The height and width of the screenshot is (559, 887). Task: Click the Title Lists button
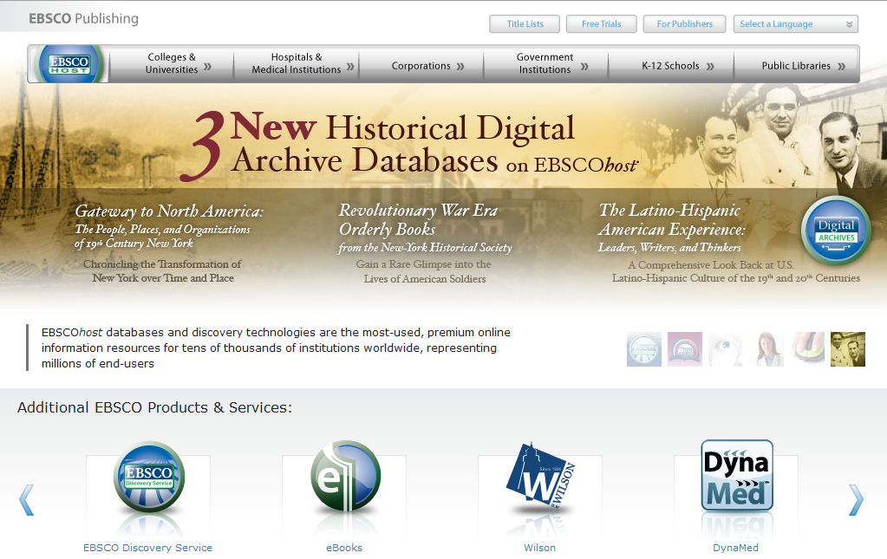pyautogui.click(x=525, y=23)
